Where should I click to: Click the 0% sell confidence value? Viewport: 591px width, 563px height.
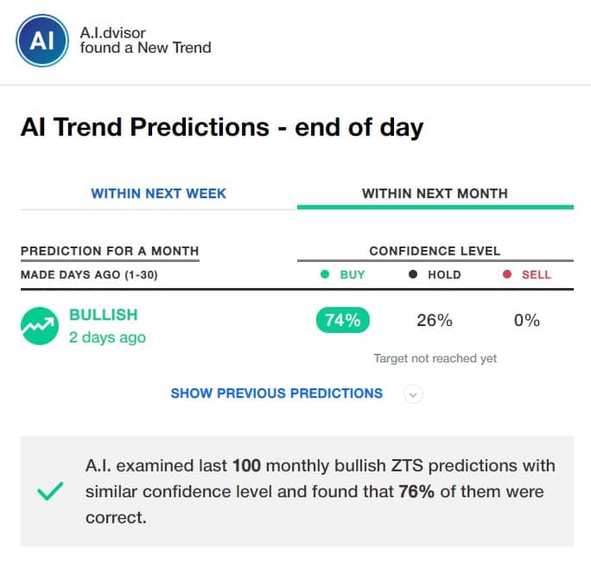pos(526,321)
